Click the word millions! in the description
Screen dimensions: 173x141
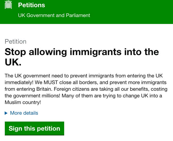pyautogui.click(x=51, y=96)
